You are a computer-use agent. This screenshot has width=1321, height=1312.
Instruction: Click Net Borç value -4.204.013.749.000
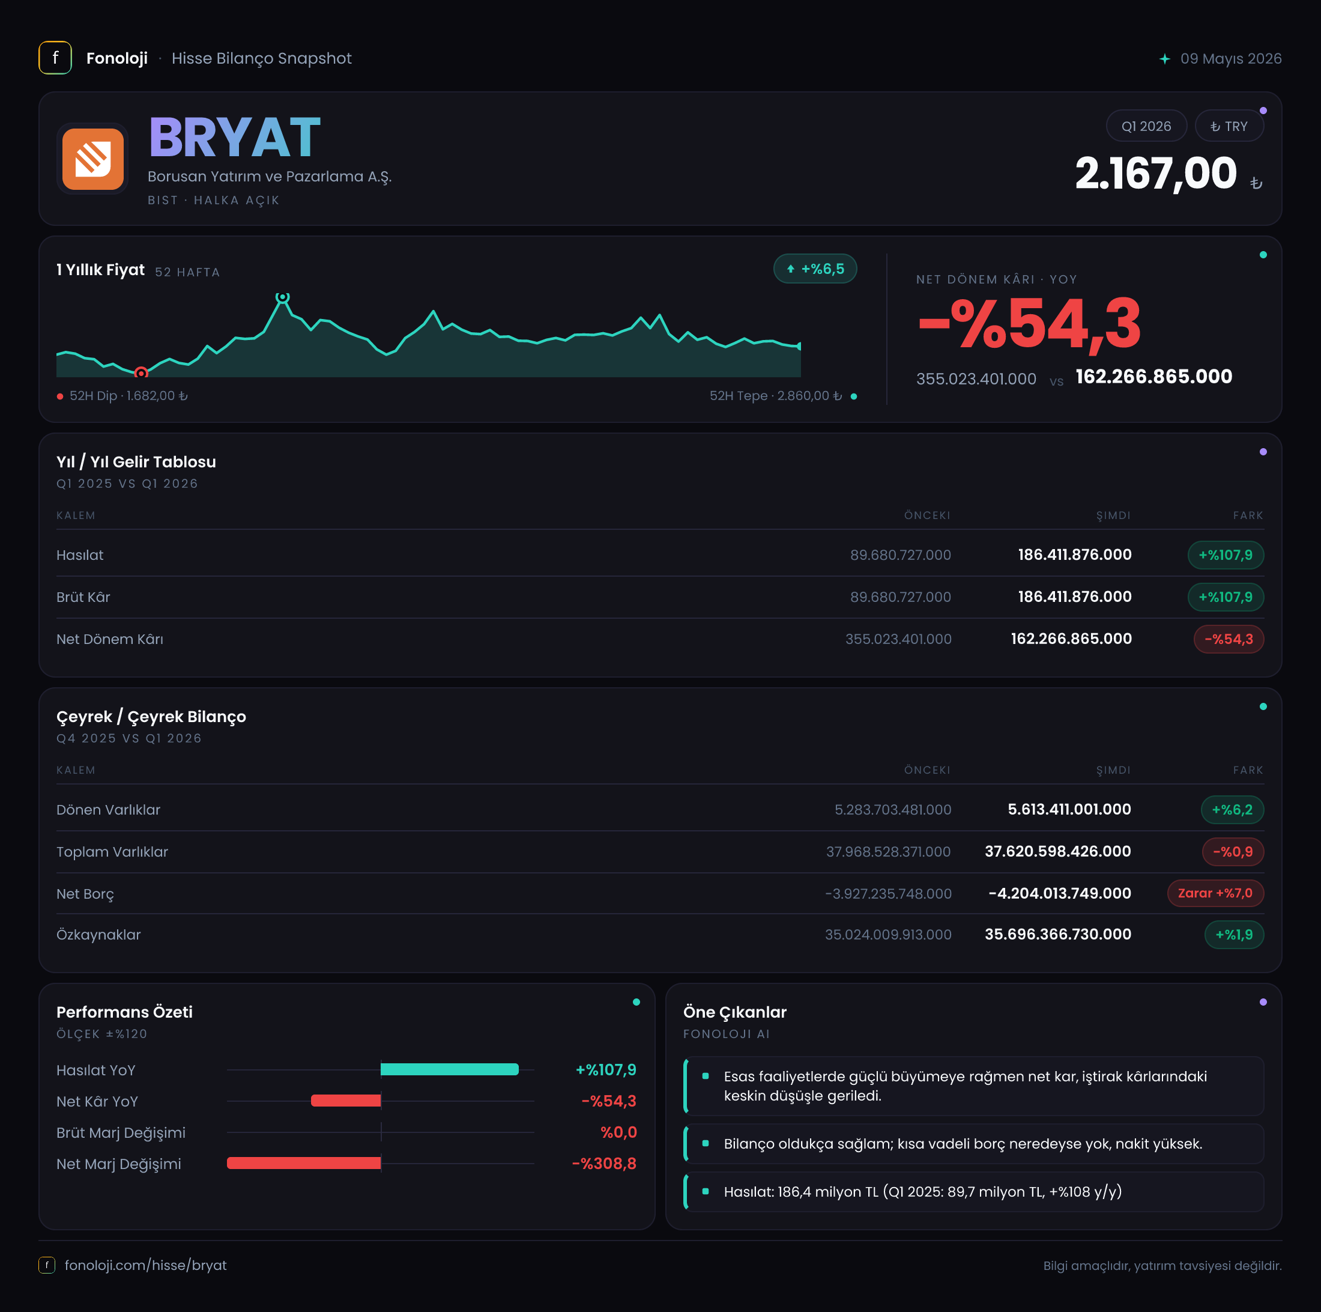coord(1060,893)
